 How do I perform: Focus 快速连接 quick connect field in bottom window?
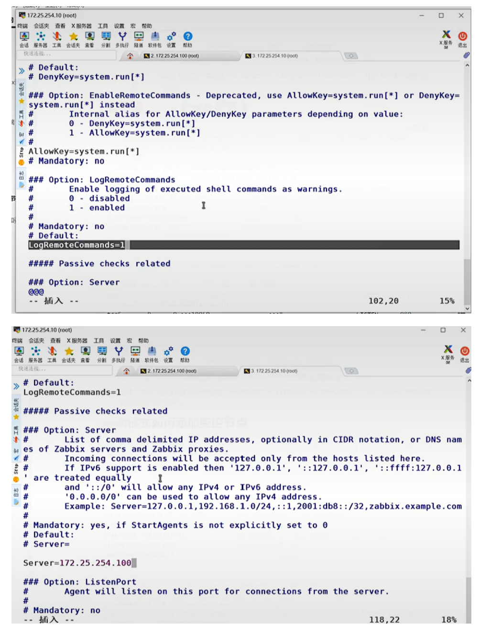coord(62,369)
